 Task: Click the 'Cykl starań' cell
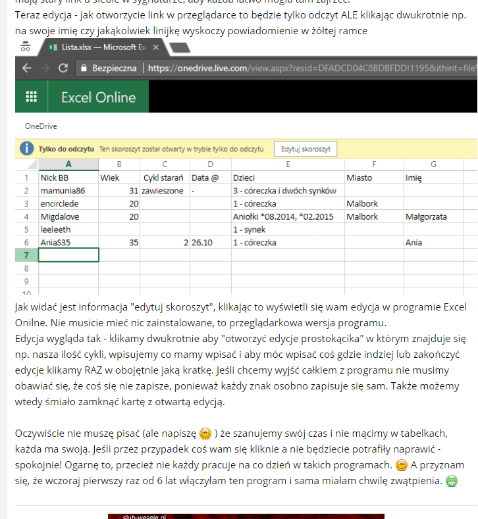coord(165,178)
